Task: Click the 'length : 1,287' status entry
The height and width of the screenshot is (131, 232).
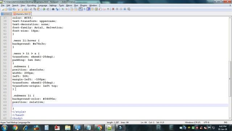Action: click(113, 123)
